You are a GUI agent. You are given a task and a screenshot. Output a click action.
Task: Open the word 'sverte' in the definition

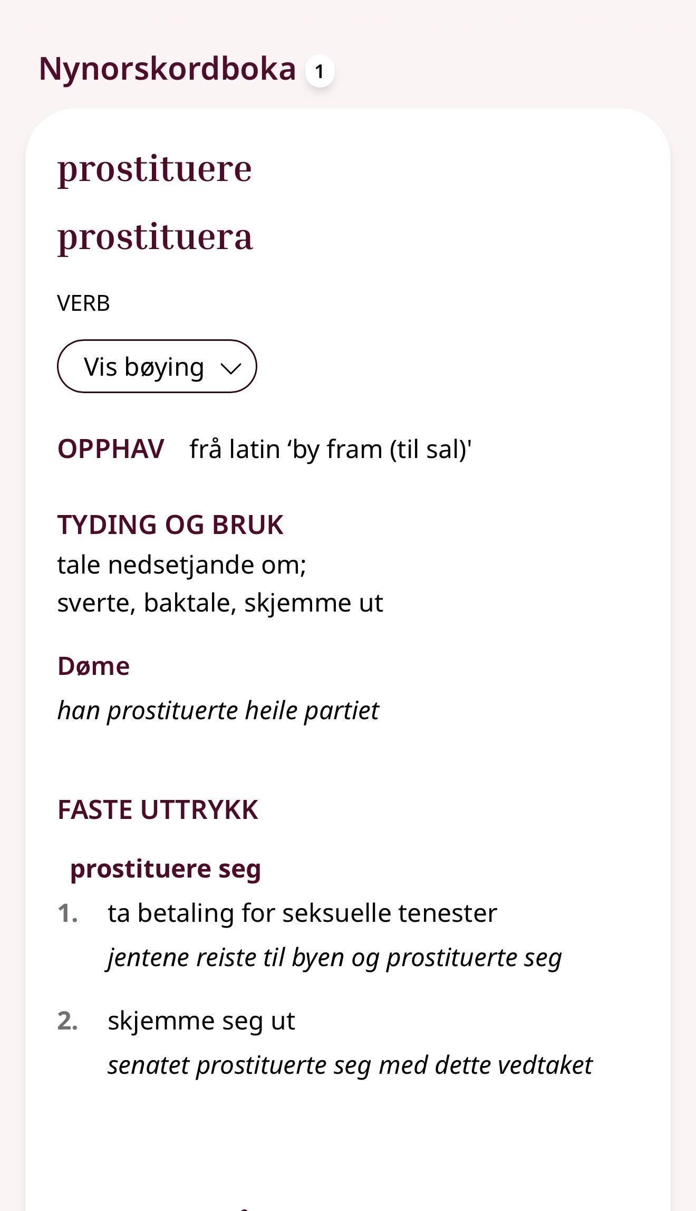(94, 603)
